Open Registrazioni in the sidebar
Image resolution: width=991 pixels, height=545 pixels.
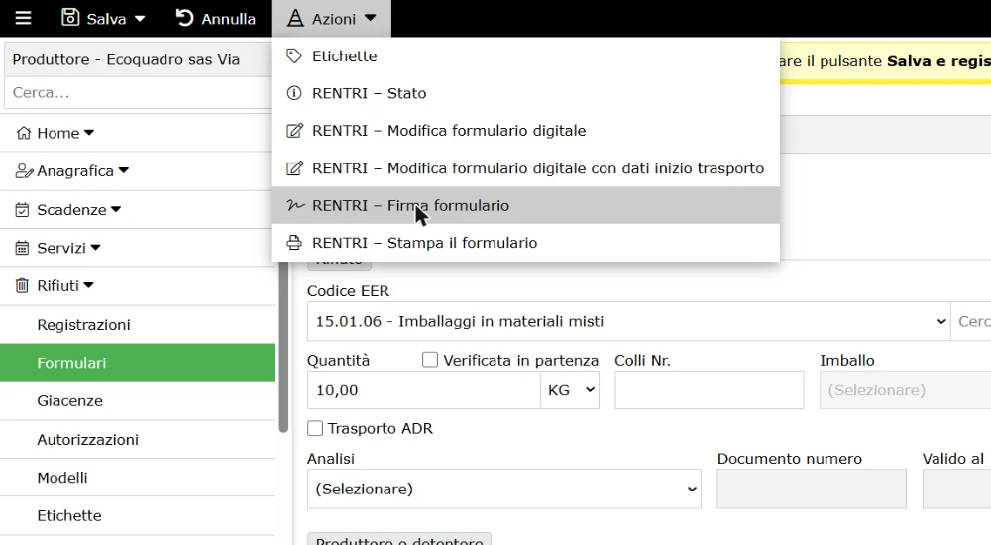[x=138, y=325]
